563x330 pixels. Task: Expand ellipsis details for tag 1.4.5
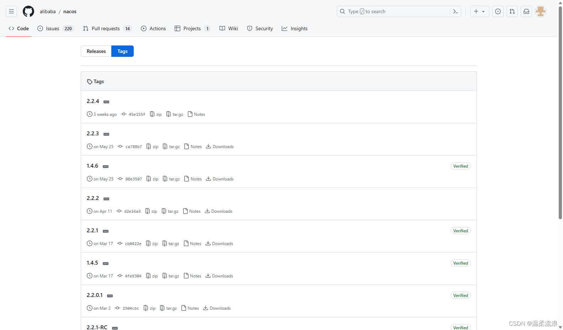[x=106, y=264]
